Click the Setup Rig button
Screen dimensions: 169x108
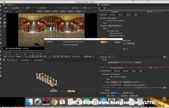[x=127, y=82]
